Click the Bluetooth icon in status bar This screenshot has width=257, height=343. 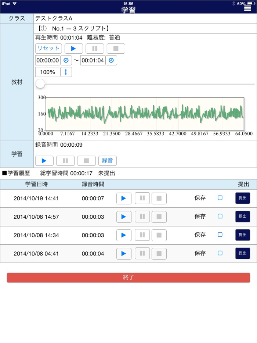[234, 4]
